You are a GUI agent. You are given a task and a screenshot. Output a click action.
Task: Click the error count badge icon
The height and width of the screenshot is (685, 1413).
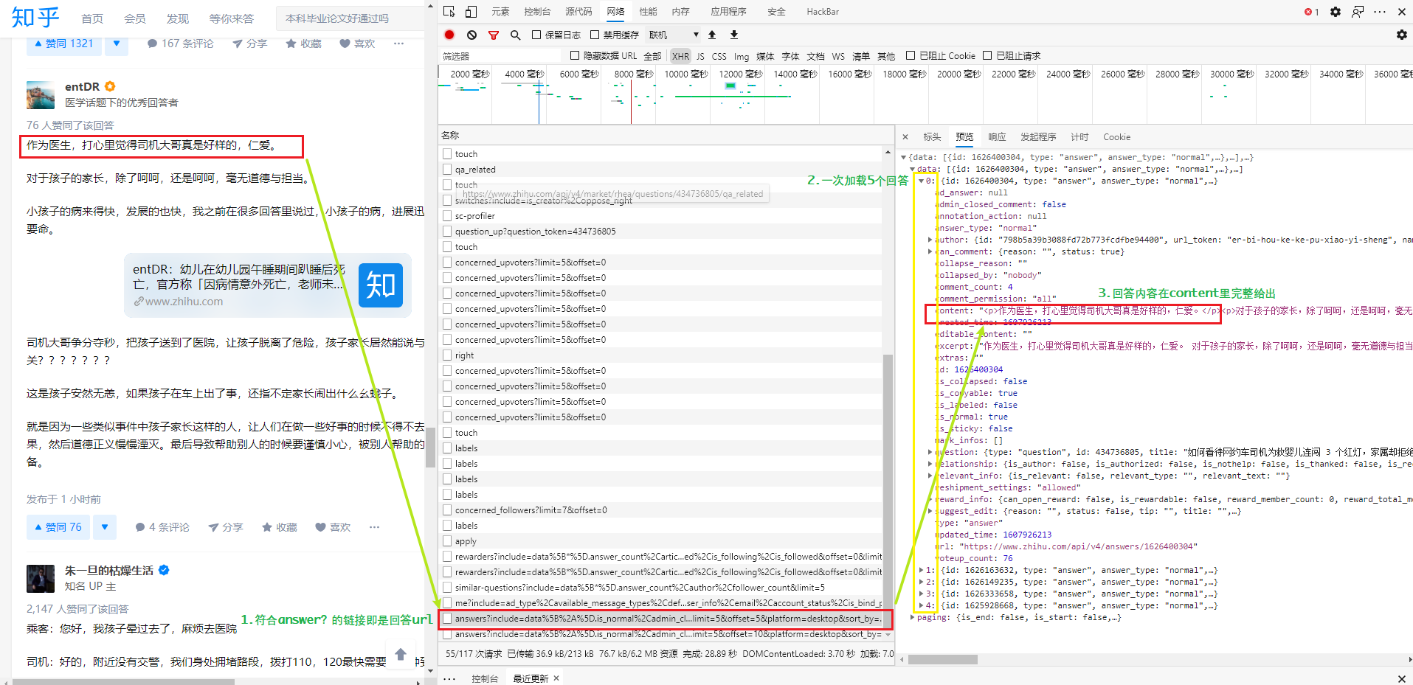[x=1311, y=12]
